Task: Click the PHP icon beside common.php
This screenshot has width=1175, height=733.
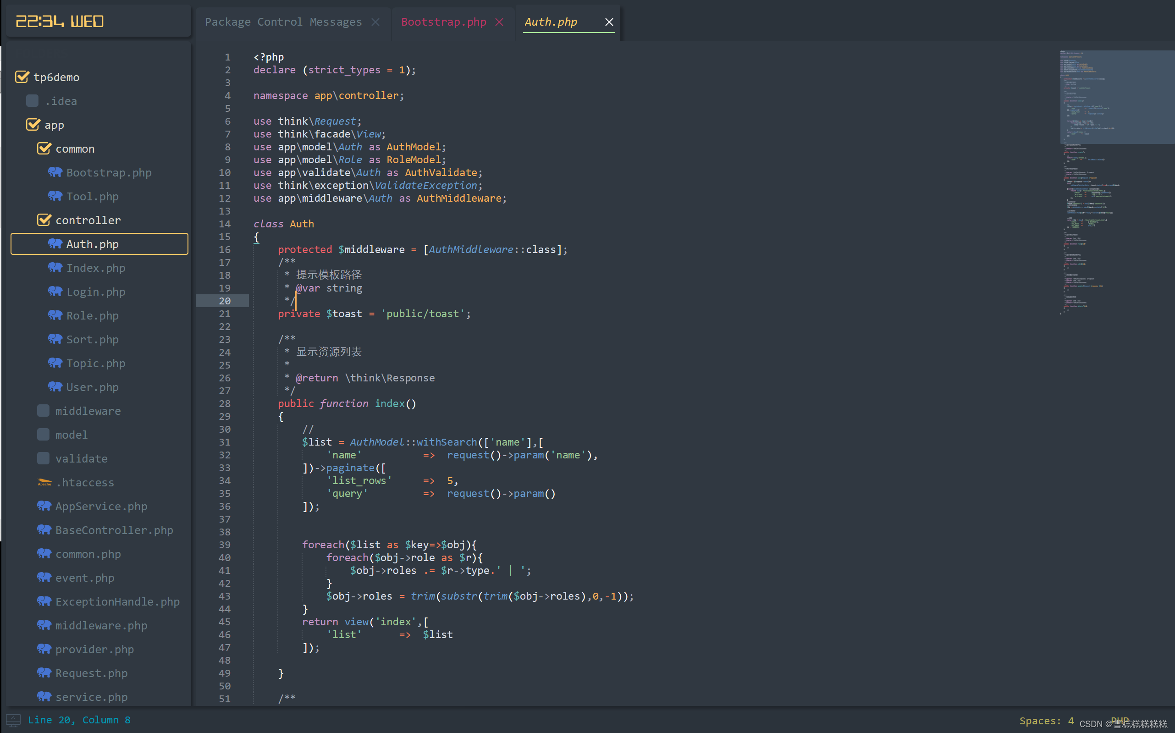Action: 44,553
